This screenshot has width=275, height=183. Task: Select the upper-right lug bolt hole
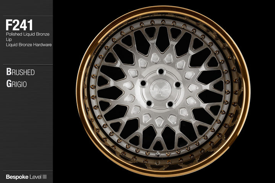tap(177, 83)
